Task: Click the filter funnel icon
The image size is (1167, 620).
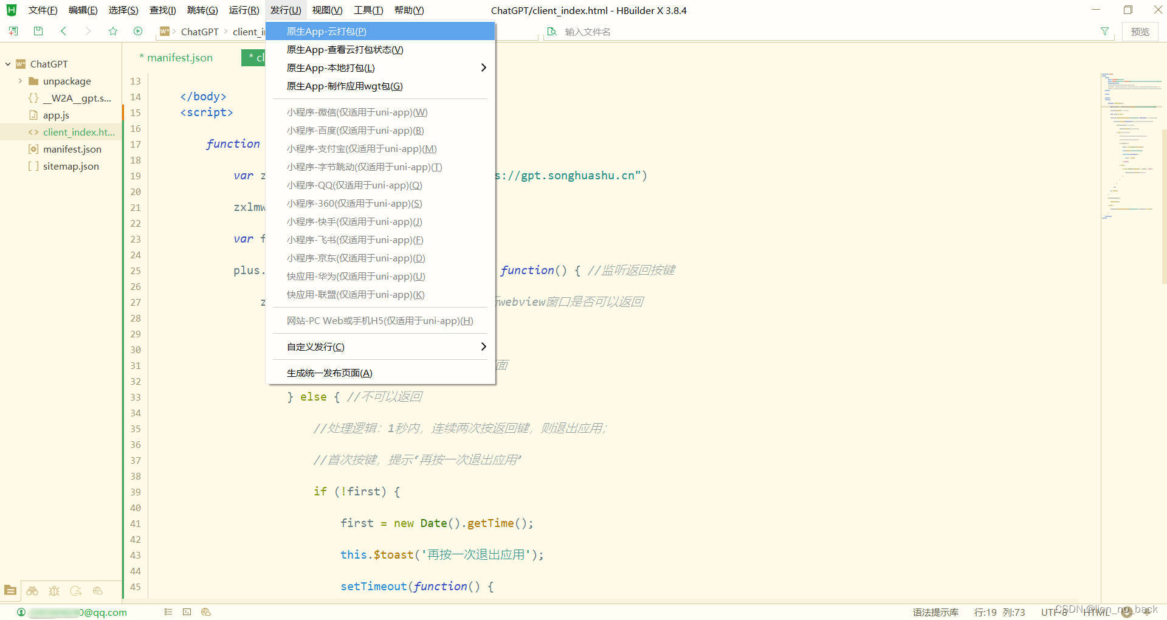Action: (x=1104, y=32)
